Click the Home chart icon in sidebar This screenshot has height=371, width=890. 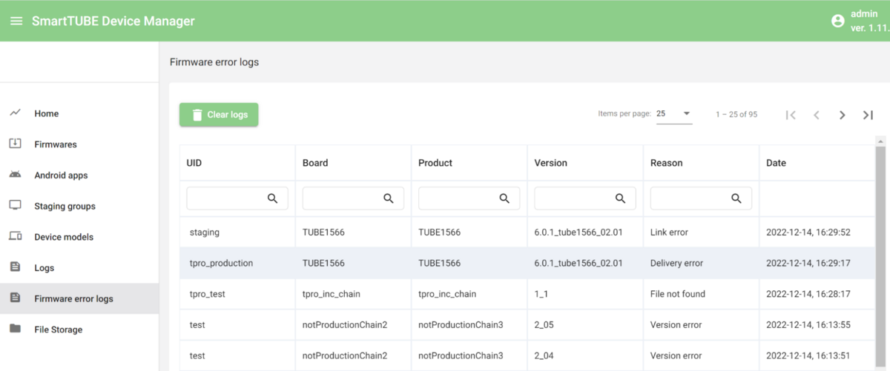click(x=16, y=113)
